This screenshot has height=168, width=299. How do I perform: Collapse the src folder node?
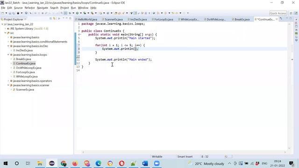[5, 33]
